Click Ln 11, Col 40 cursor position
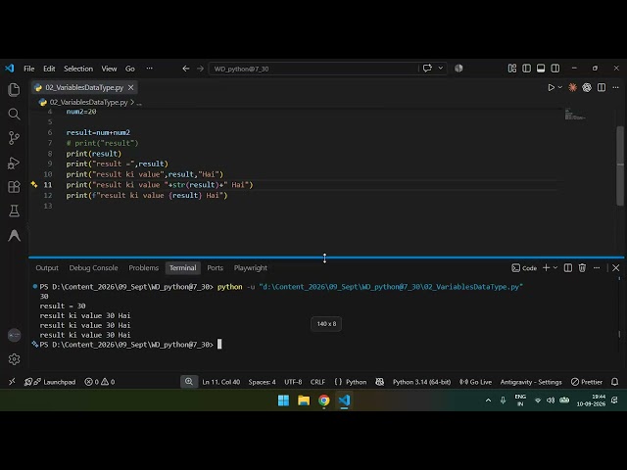This screenshot has height=470, width=627. [221, 382]
